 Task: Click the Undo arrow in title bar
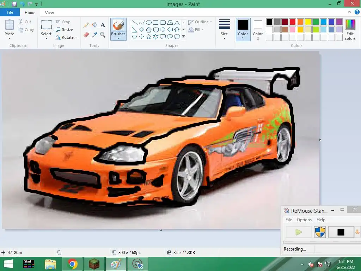(x=22, y=4)
